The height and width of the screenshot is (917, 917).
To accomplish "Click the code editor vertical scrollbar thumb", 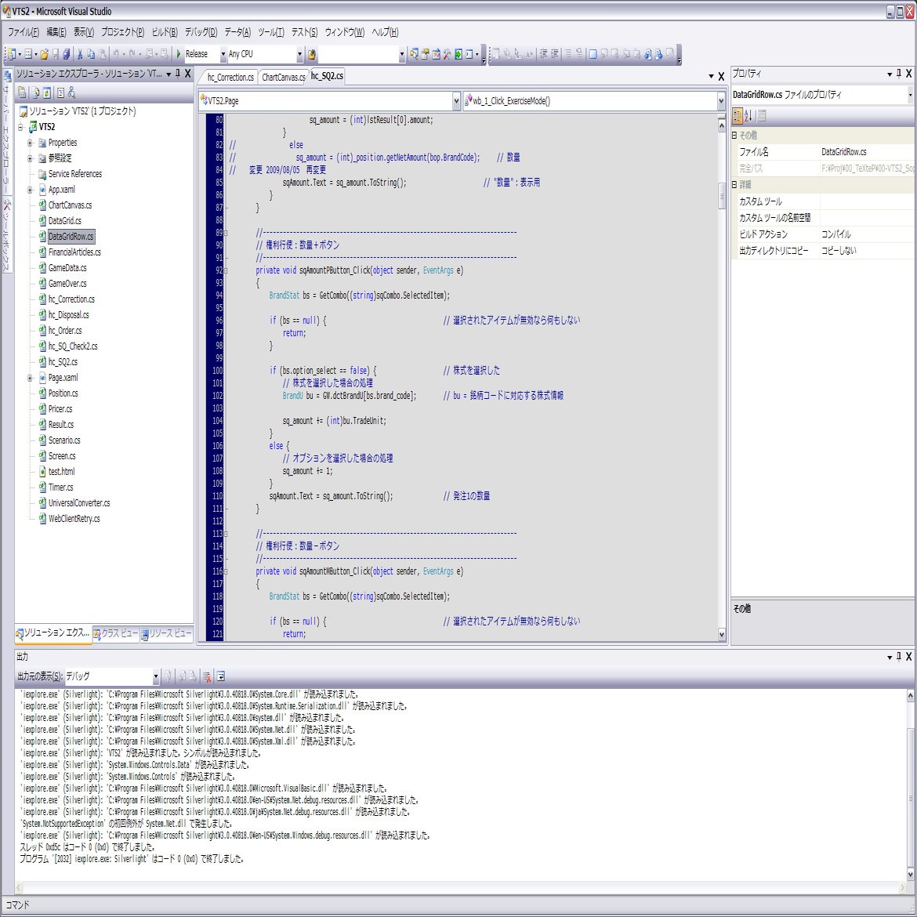I will pyautogui.click(x=722, y=194).
